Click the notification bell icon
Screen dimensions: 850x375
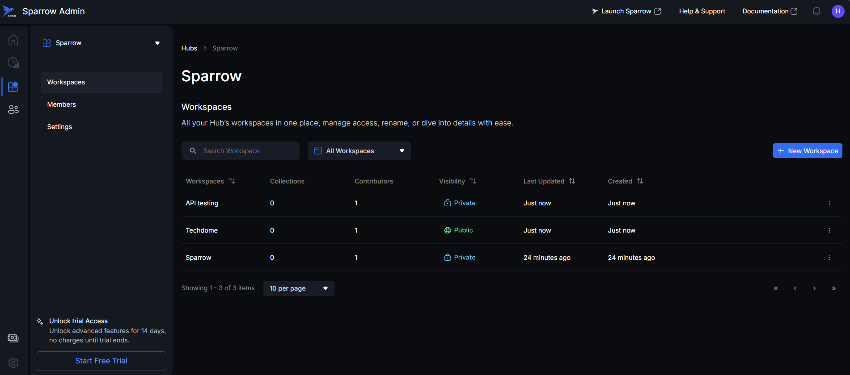(x=816, y=11)
